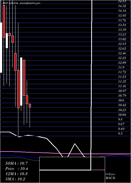
Task: Click the 10.04 price axis label
Action: coord(122,115)
